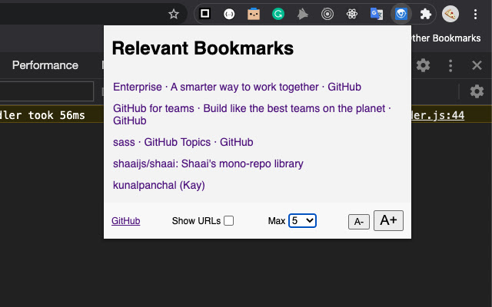Increase font size with A+ button

(x=388, y=220)
